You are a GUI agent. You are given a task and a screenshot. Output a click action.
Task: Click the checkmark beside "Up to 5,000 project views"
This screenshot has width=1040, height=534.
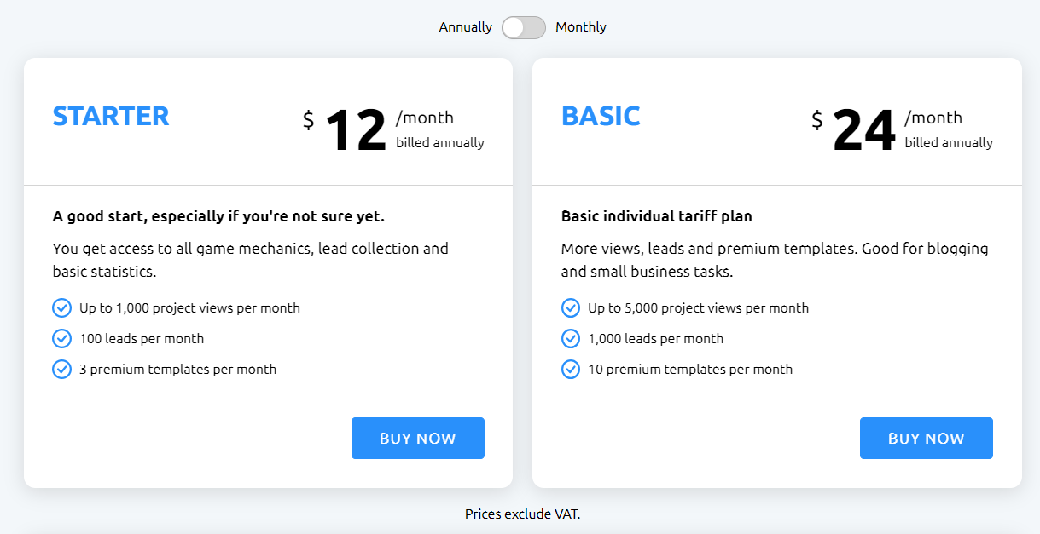[x=570, y=307]
